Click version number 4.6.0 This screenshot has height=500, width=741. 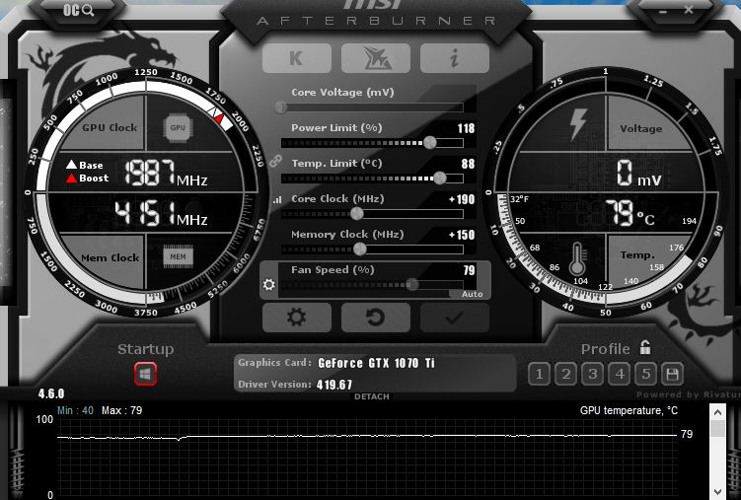(51, 393)
